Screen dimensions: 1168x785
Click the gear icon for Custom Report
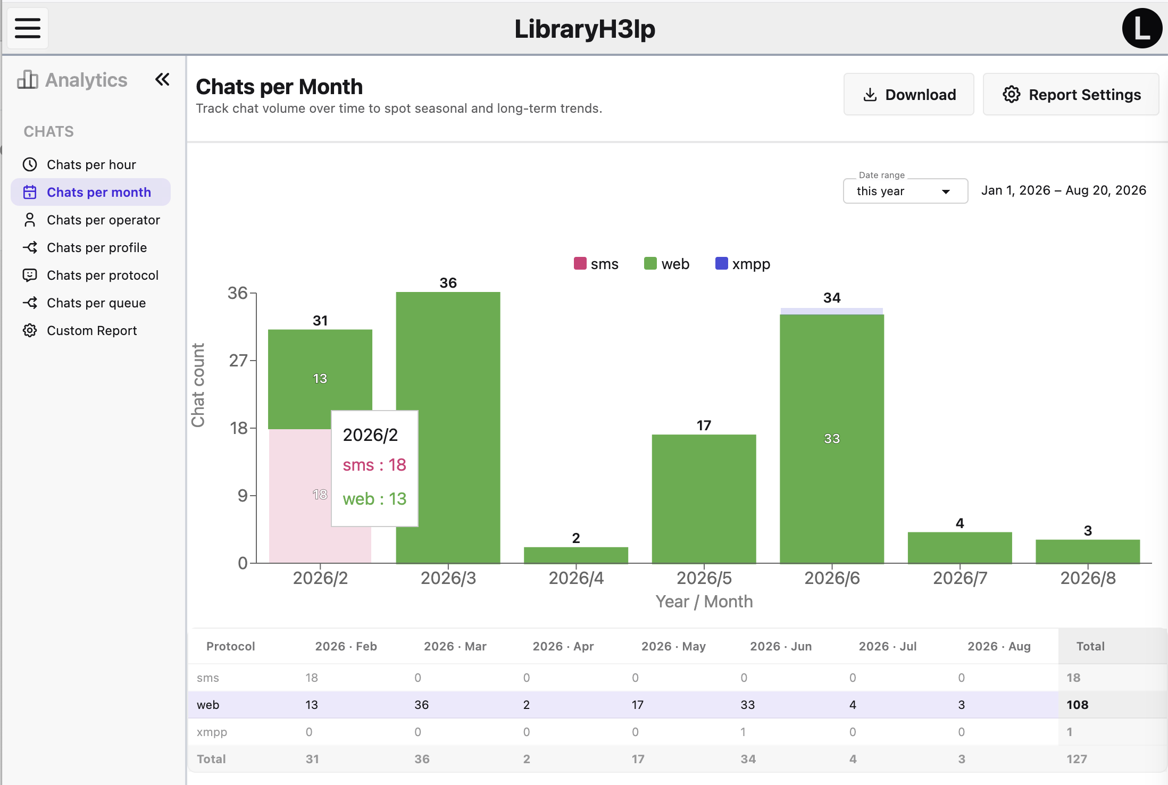[30, 330]
